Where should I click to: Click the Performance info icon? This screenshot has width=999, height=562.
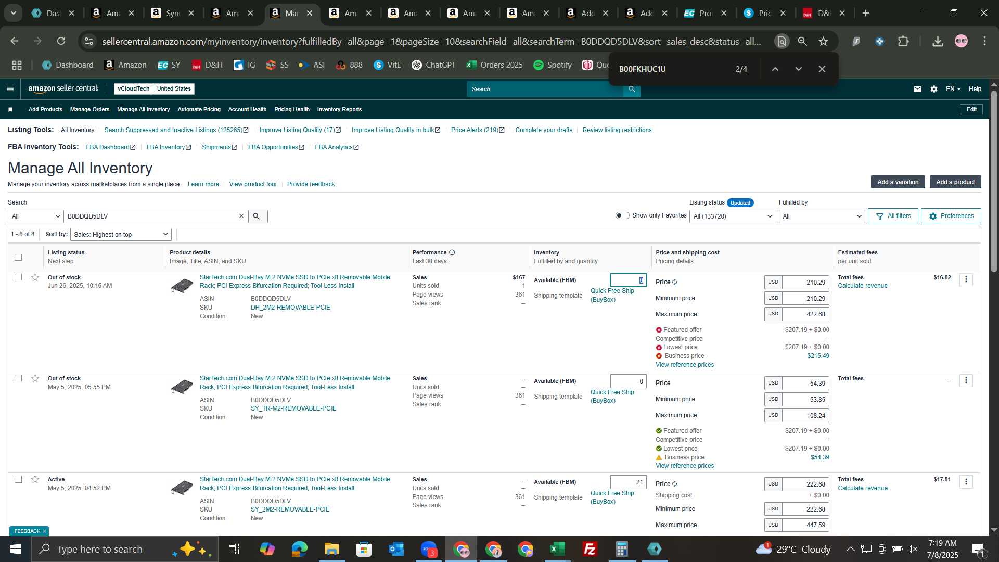point(452,252)
